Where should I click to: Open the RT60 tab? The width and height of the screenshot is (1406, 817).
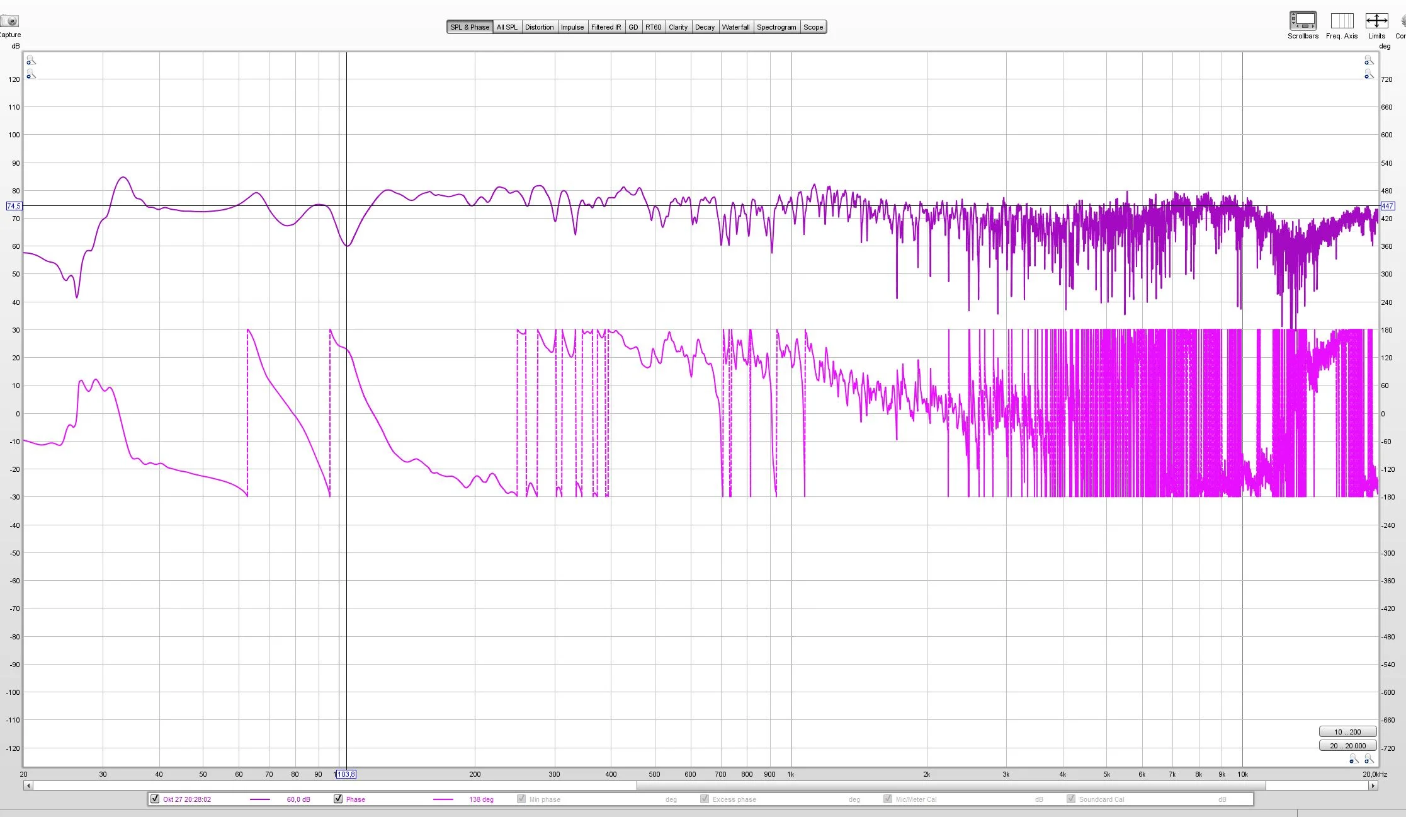pyautogui.click(x=653, y=27)
